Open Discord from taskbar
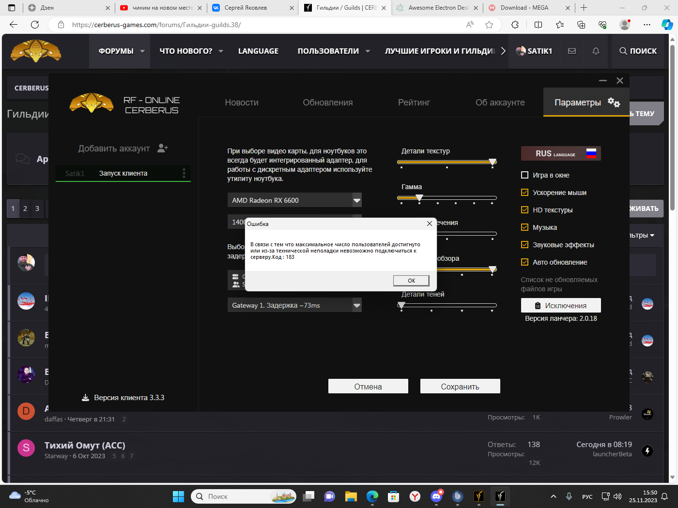678x508 pixels. click(x=436, y=496)
